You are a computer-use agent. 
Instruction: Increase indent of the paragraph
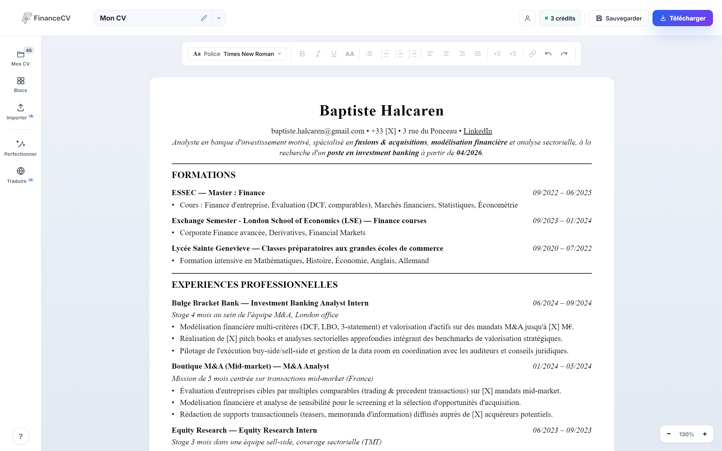(497, 54)
